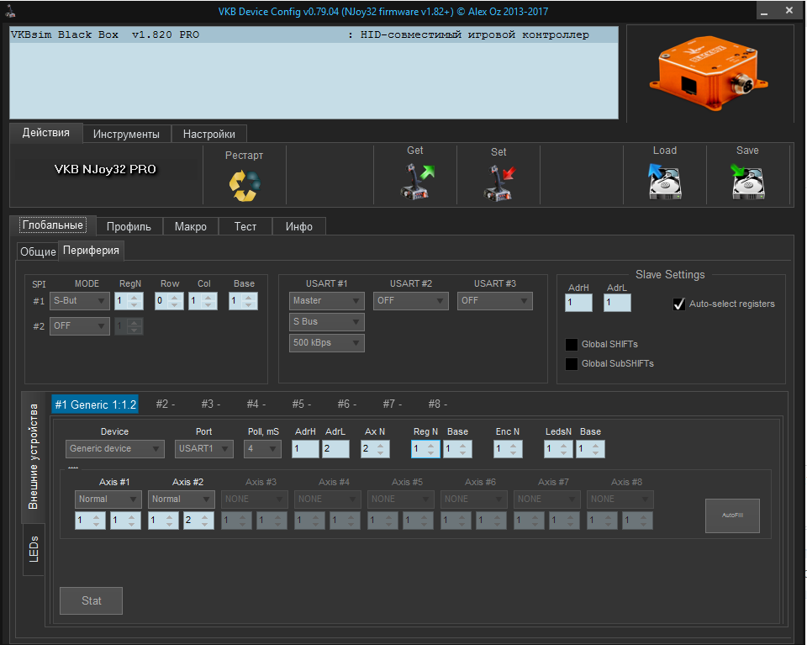Click the SPI RegN stepper field

[x=129, y=300]
